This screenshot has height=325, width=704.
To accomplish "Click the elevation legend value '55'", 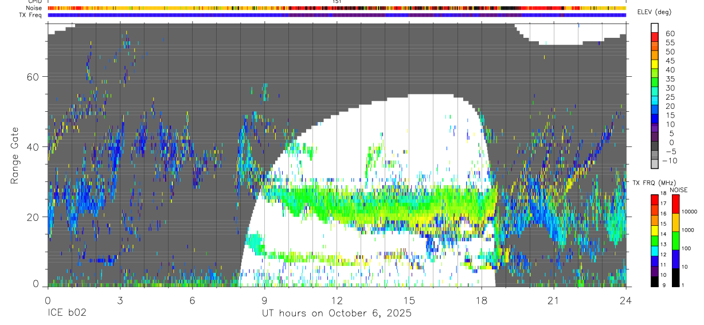I will (670, 42).
